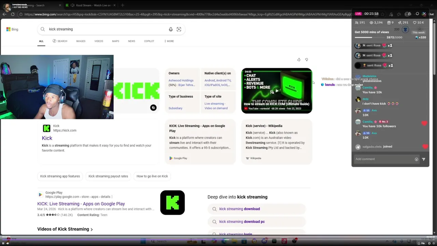Close the live overlay with X
Image resolution: width=437 pixels, height=246 pixels.
[424, 14]
